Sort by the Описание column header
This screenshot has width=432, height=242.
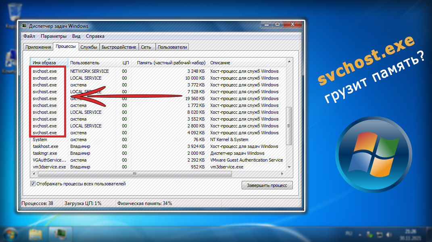[x=246, y=63]
